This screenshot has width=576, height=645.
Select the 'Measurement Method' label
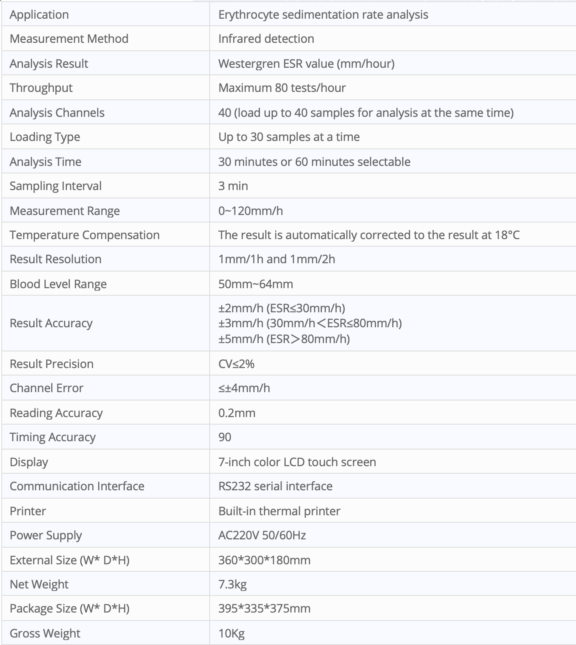69,39
